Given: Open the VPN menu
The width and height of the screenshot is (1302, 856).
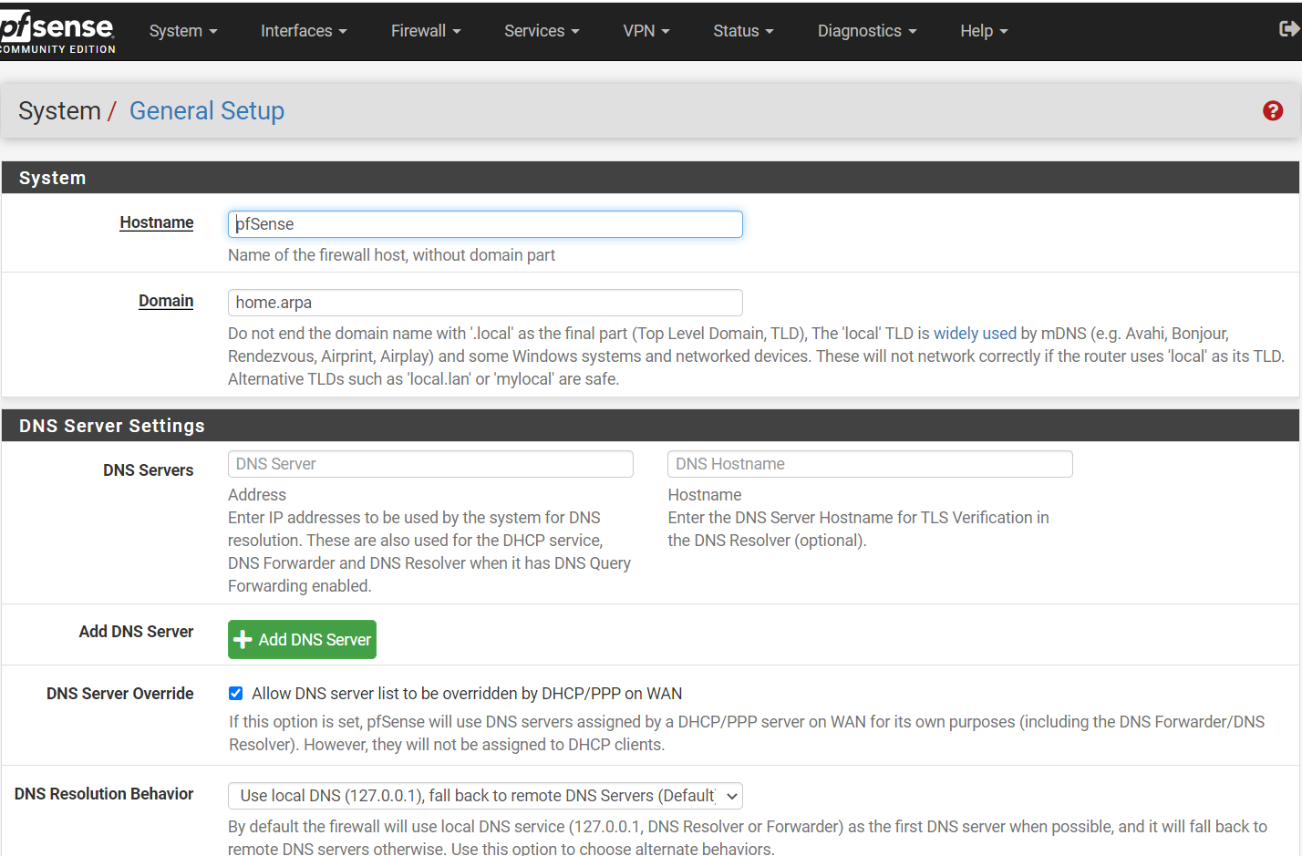Looking at the screenshot, I should click(646, 31).
